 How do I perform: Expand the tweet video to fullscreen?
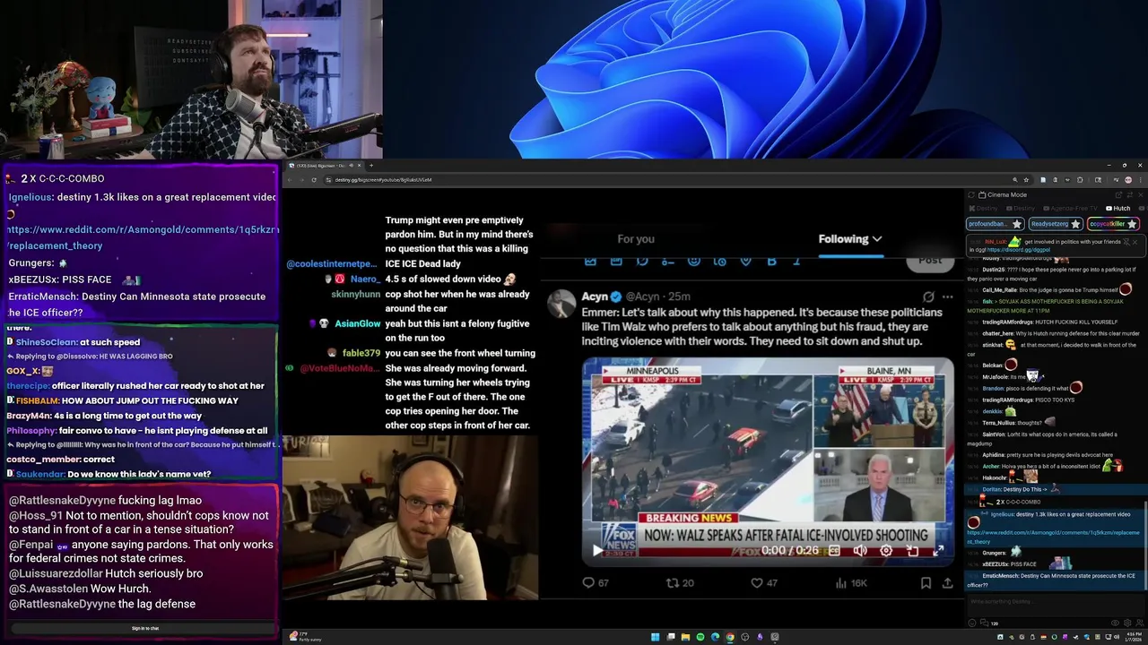tap(938, 550)
